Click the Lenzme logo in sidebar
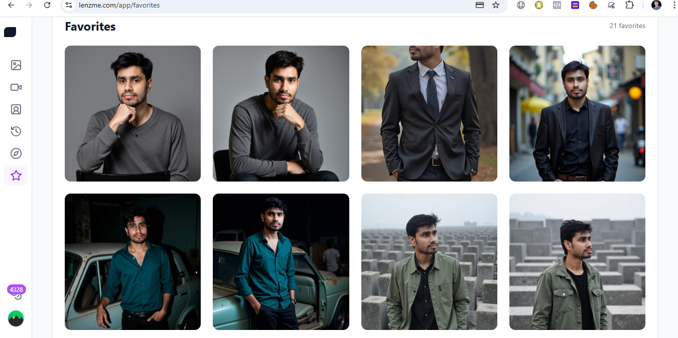 [x=10, y=32]
